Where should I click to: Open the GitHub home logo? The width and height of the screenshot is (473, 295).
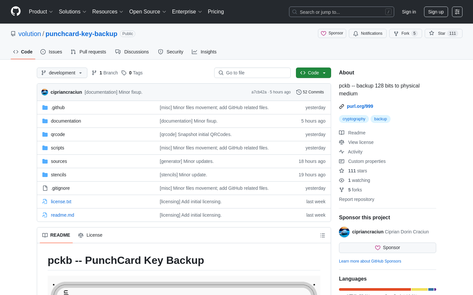coord(16,11)
